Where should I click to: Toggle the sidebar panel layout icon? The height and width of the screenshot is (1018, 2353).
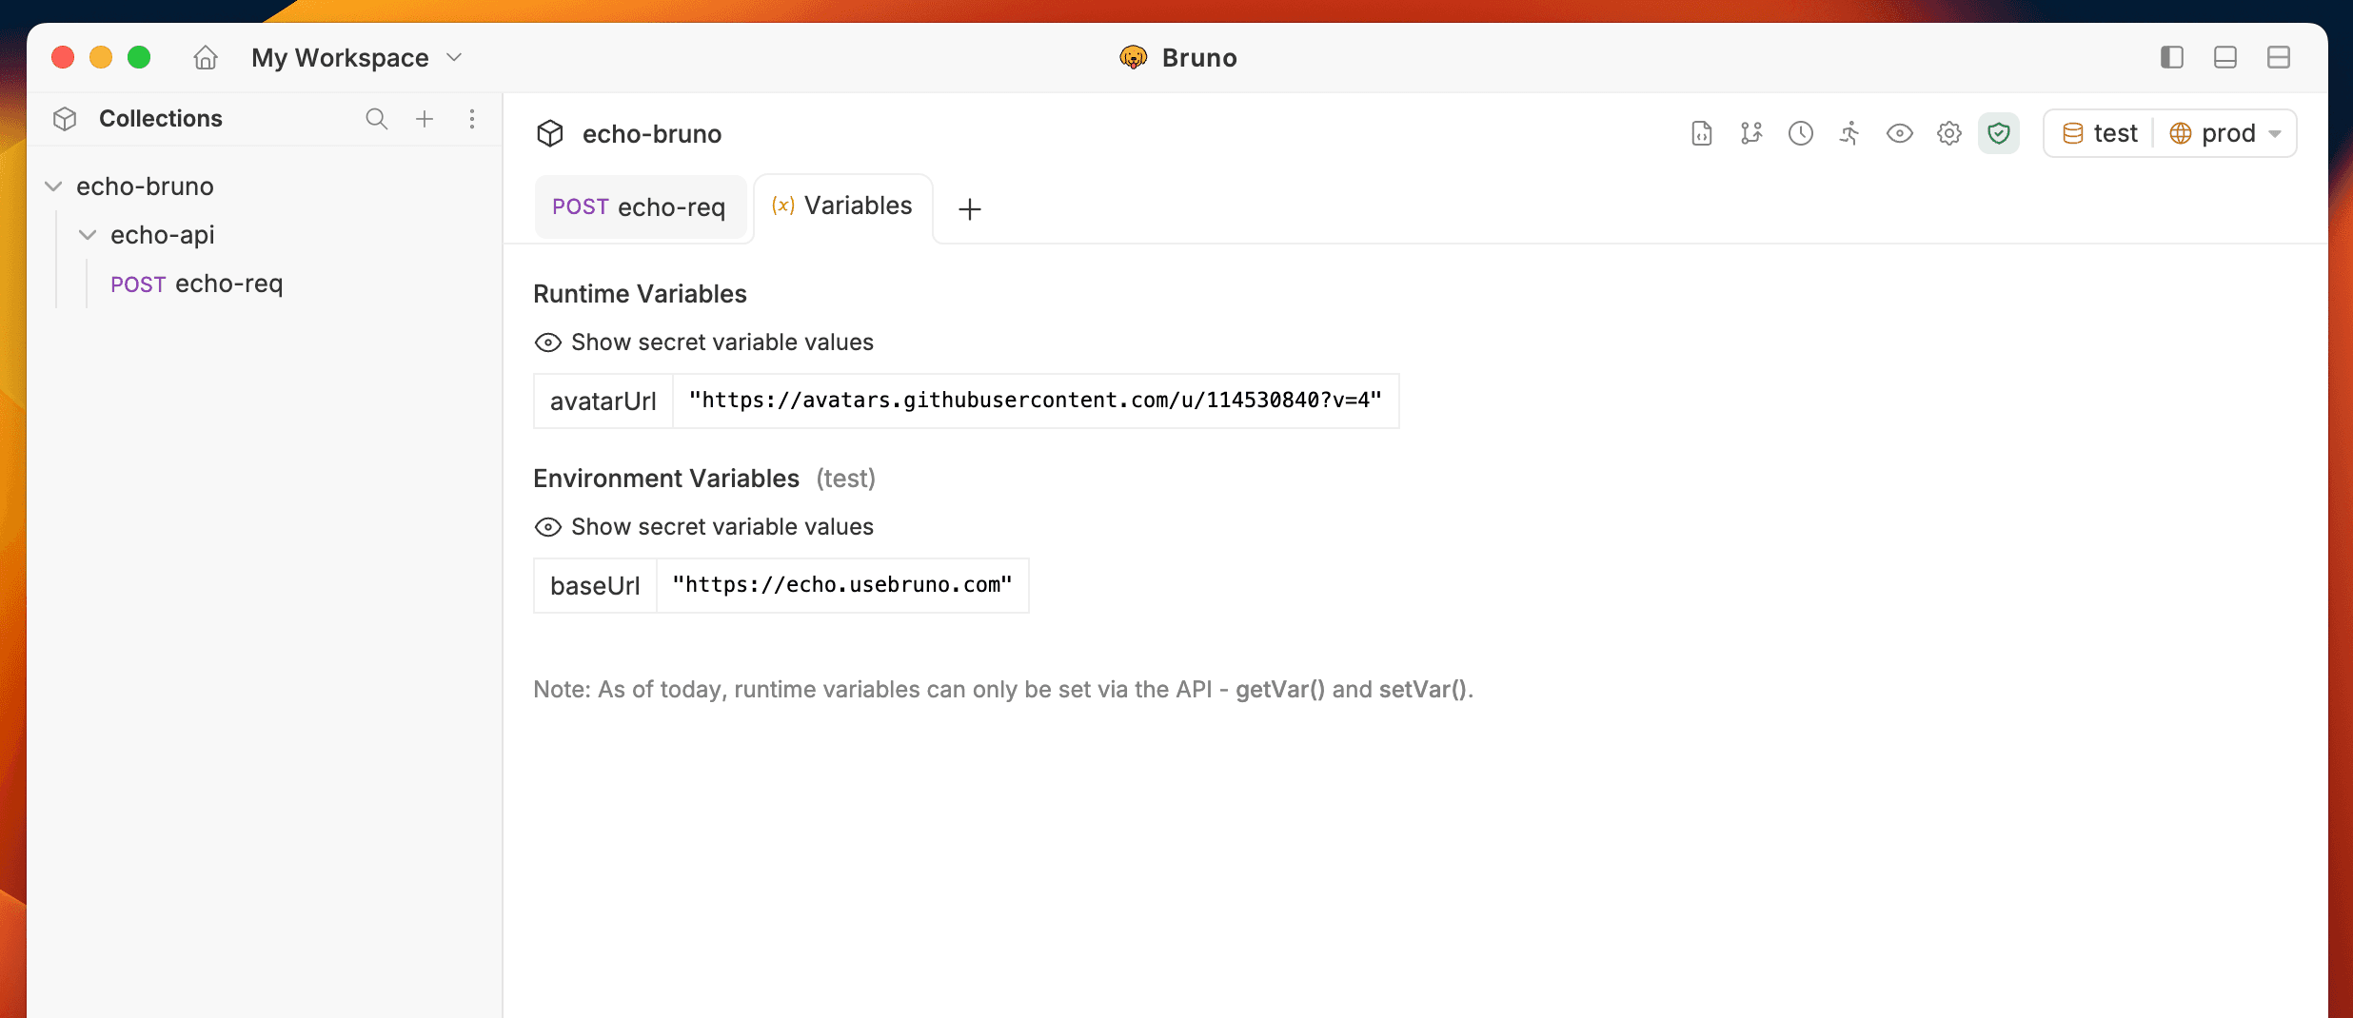pos(2171,57)
